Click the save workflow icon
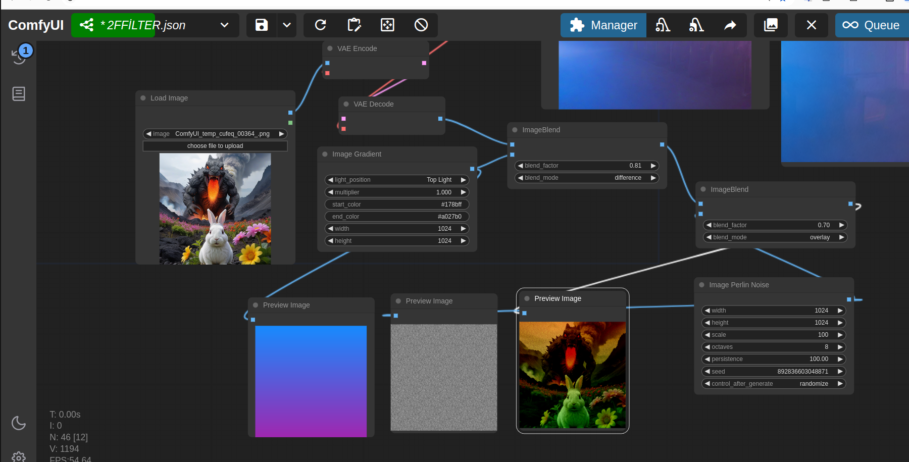This screenshot has width=909, height=462. point(262,25)
